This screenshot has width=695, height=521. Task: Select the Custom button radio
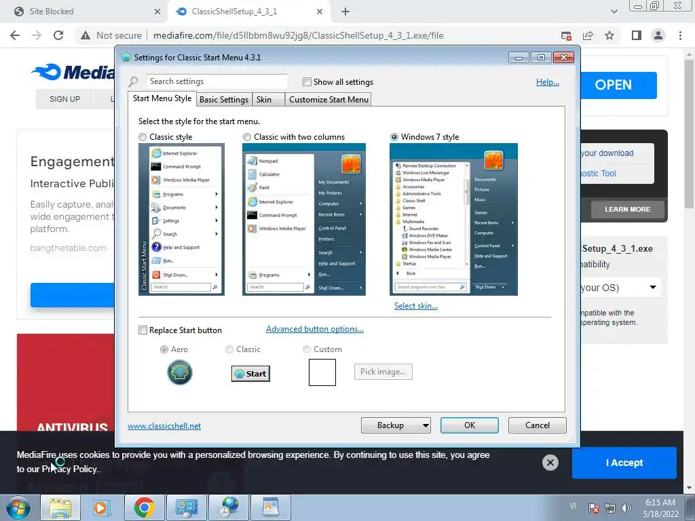tap(306, 349)
